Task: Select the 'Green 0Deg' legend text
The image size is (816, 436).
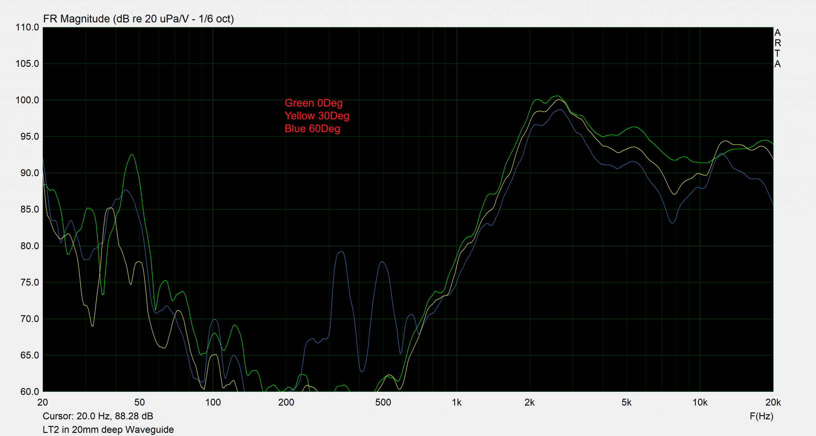Action: click(314, 103)
